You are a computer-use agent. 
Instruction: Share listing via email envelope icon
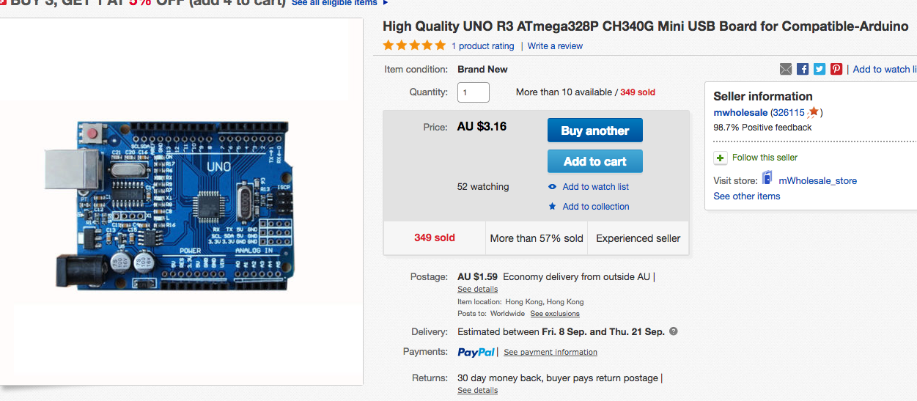click(x=786, y=69)
